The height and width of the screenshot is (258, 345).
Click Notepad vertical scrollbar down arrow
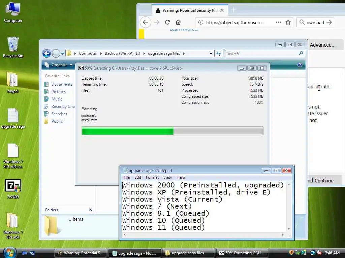click(x=289, y=229)
